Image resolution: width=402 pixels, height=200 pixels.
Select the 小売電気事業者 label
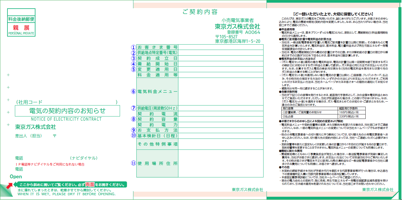238,21
